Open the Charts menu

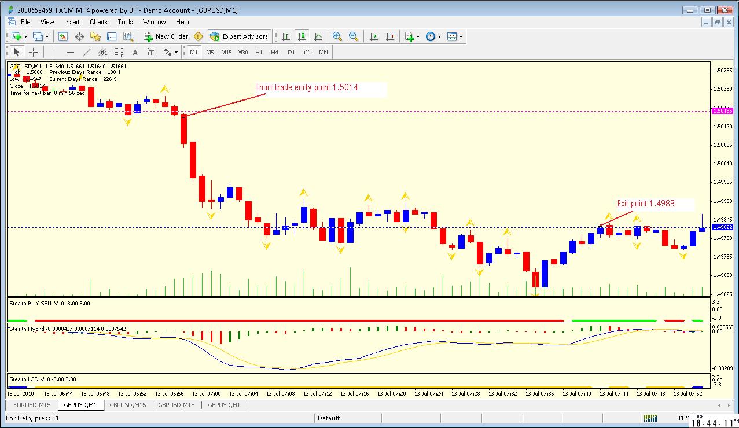[x=98, y=22]
